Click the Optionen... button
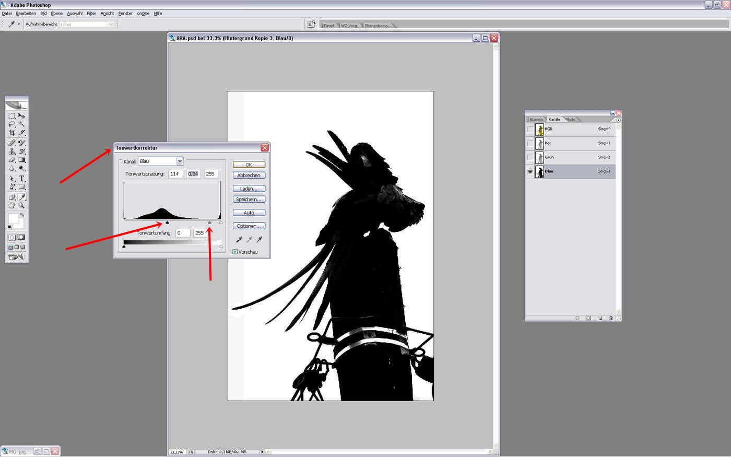 249,226
